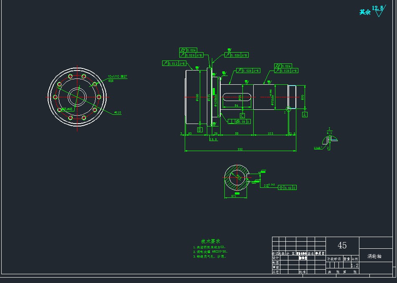The image size is (397, 283).
Task: Select material number 45 in title block
Action: pyautogui.click(x=342, y=245)
